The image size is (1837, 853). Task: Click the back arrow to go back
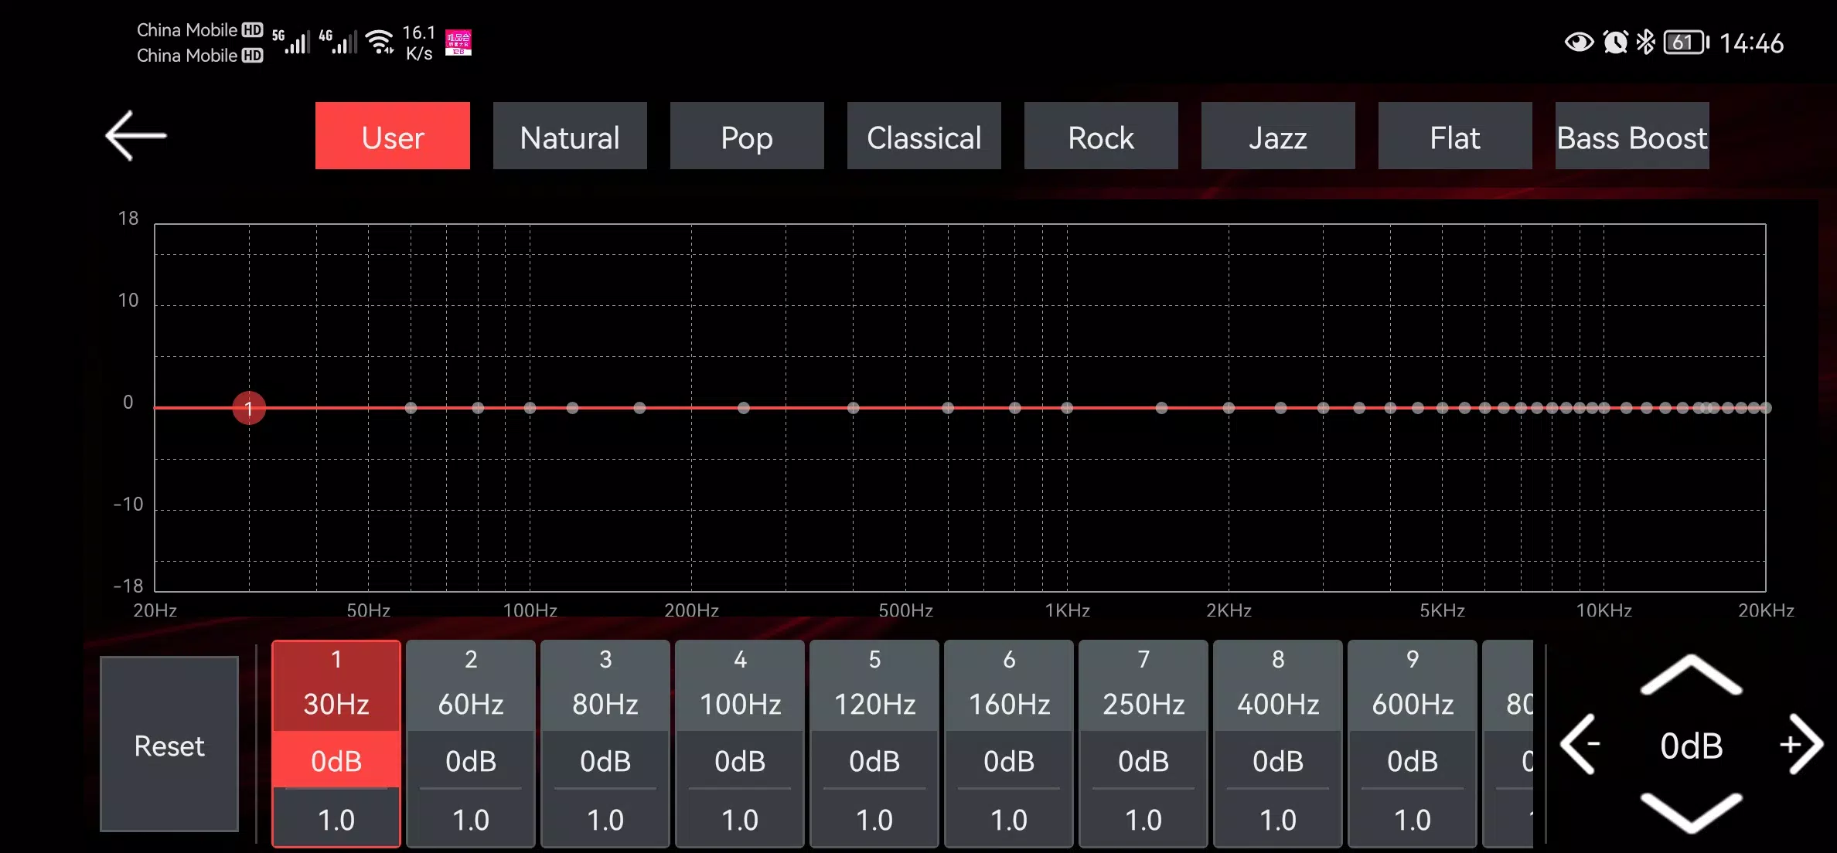point(135,137)
